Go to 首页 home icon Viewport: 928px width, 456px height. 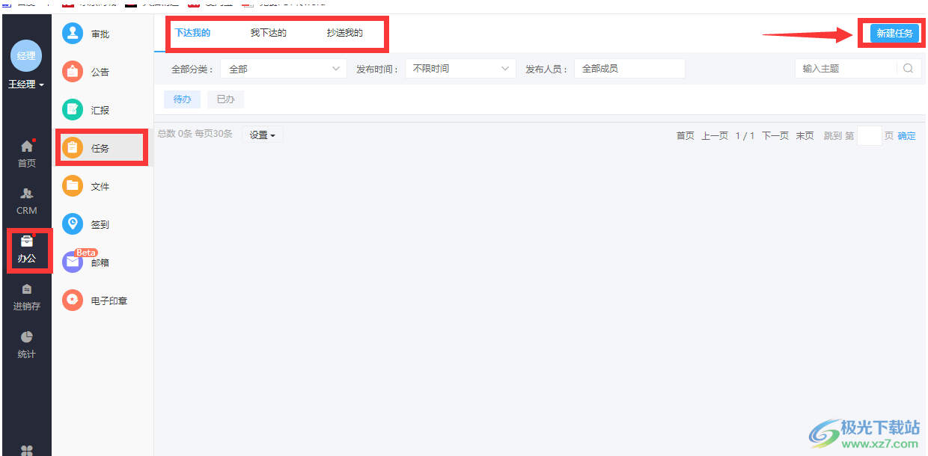27,147
